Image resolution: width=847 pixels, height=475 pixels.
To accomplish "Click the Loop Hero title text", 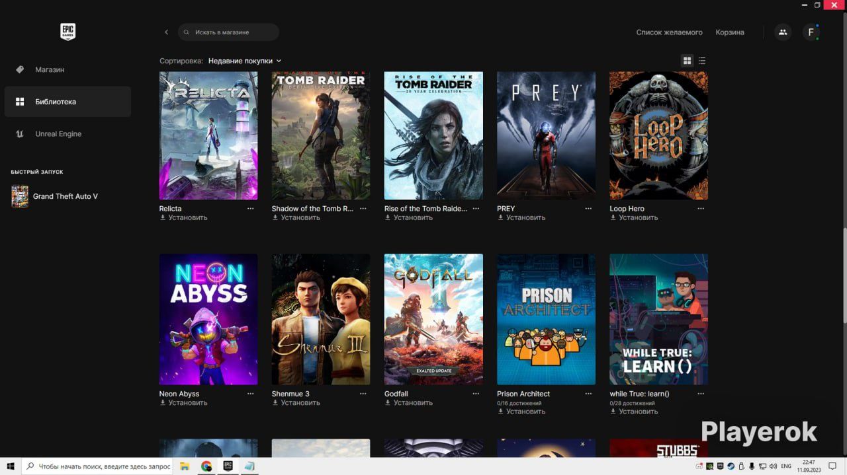I will 627,209.
